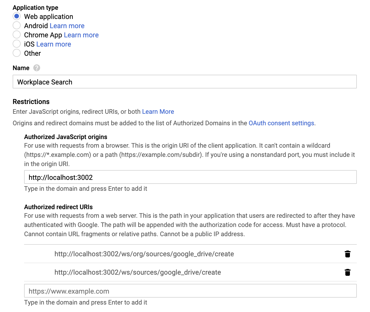Open Learn more link for Chrome App
The height and width of the screenshot is (312, 370).
point(81,35)
